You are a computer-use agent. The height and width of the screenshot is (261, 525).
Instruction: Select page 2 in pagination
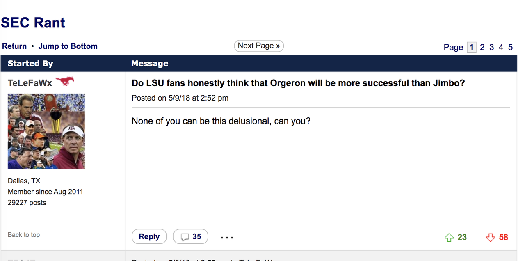[482, 47]
